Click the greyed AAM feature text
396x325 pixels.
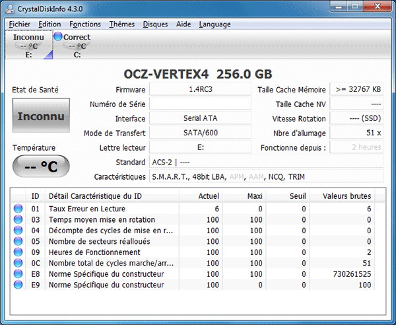pyautogui.click(x=256, y=176)
